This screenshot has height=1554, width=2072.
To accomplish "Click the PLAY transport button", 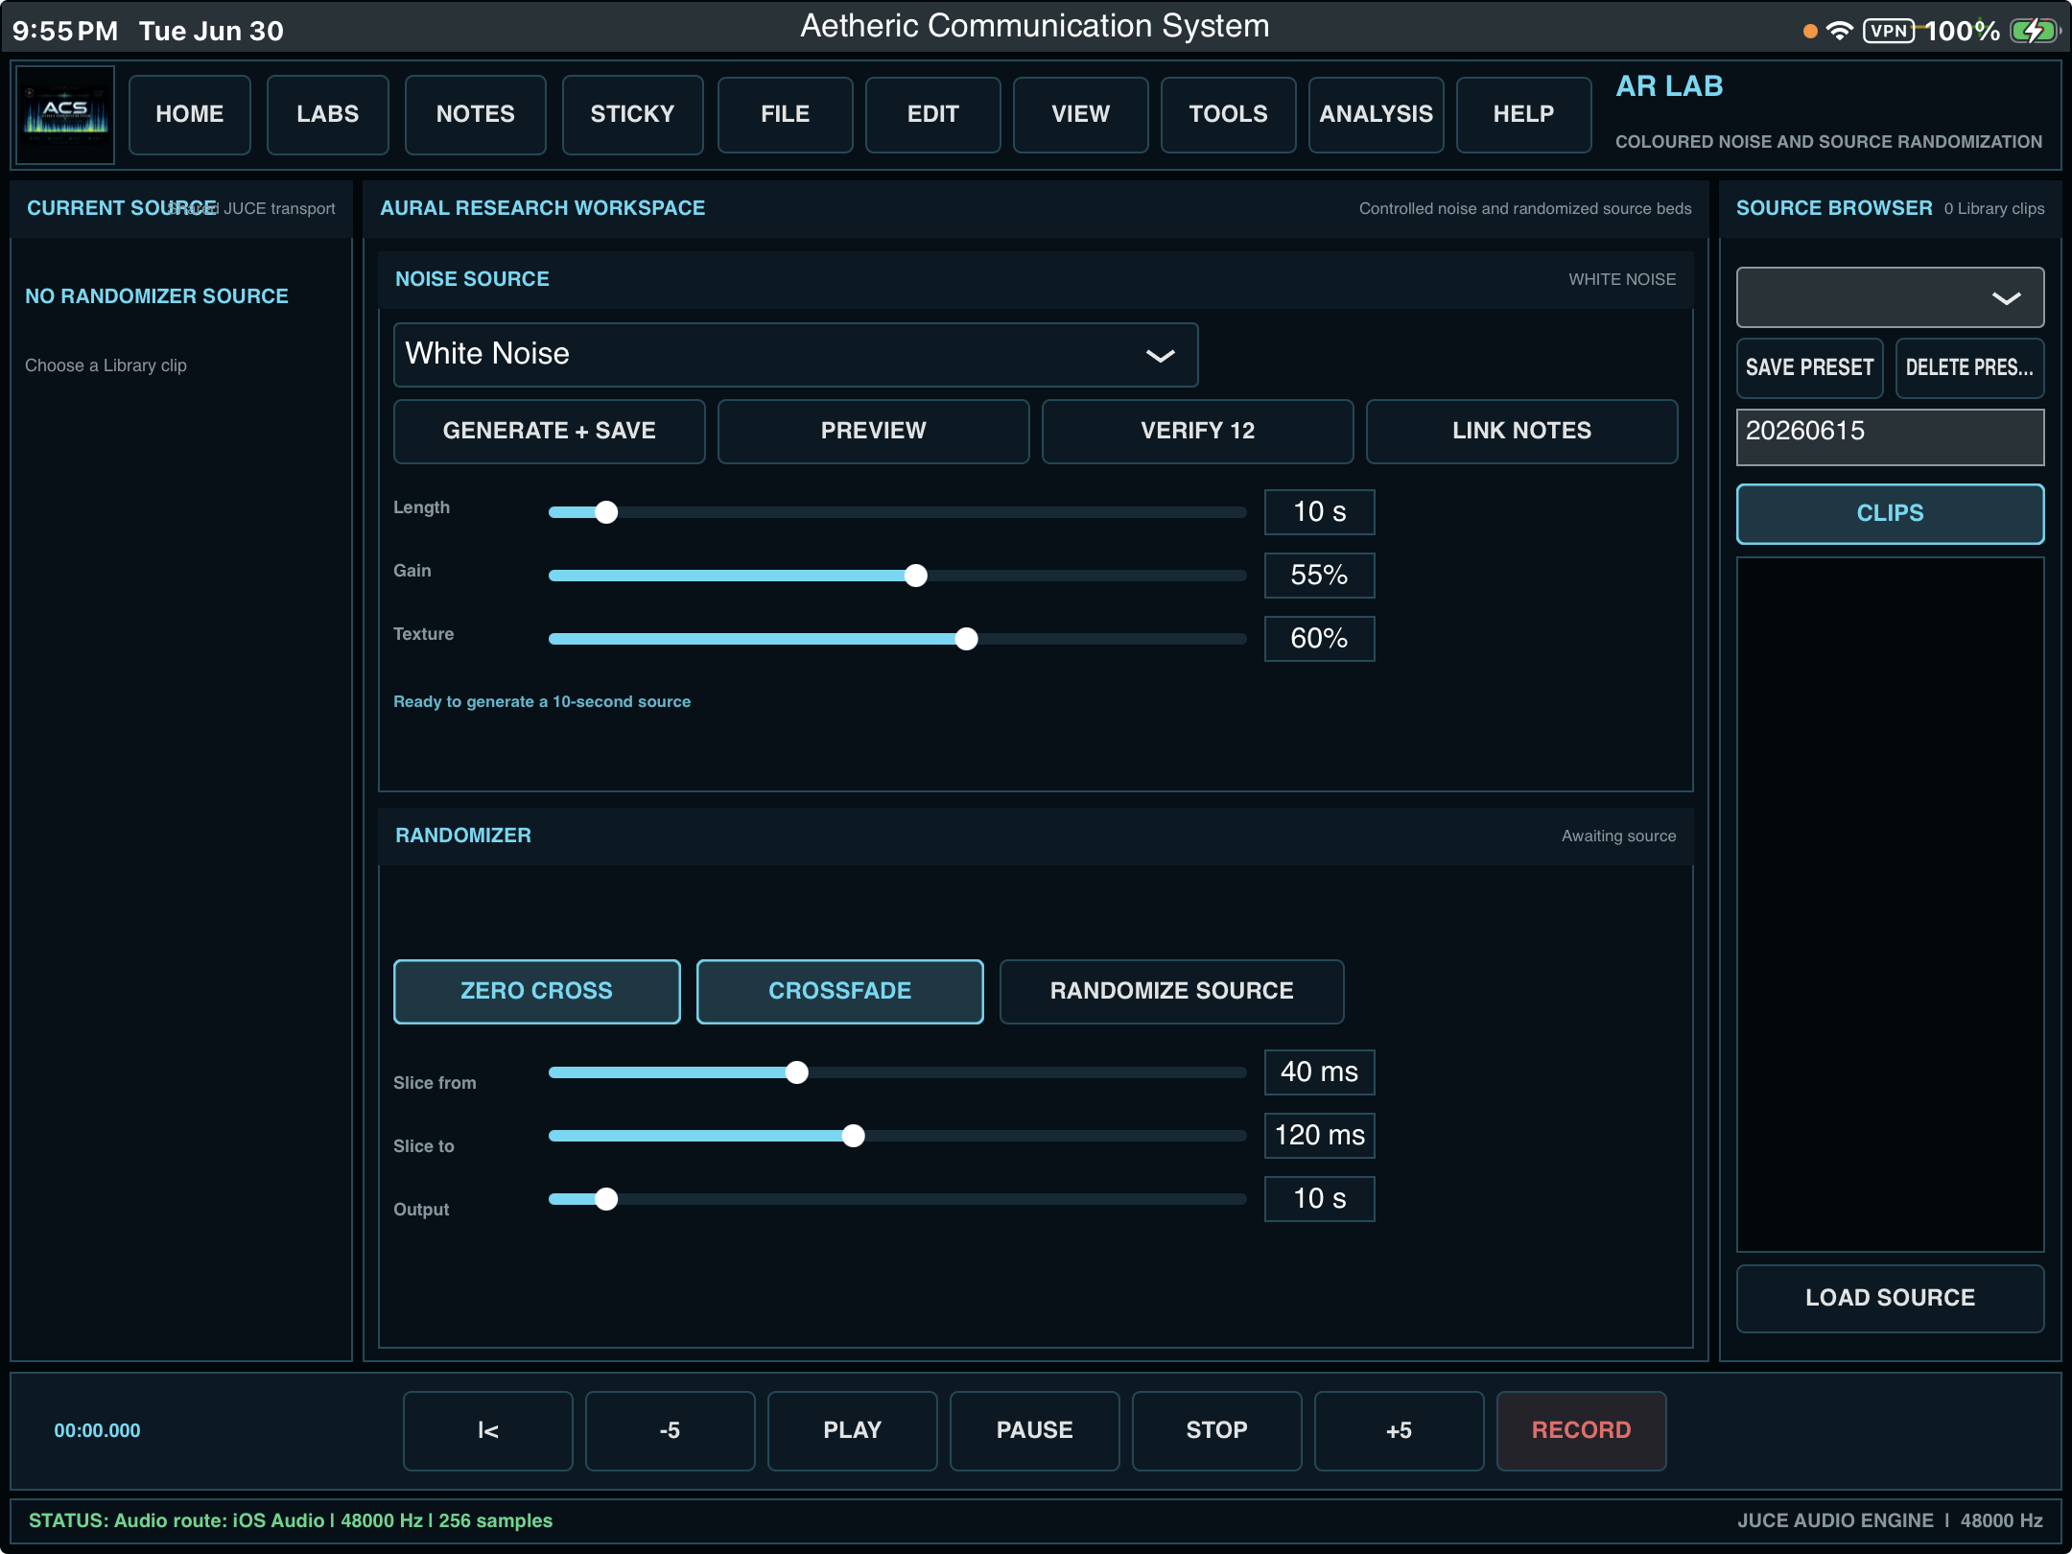I will pos(853,1431).
